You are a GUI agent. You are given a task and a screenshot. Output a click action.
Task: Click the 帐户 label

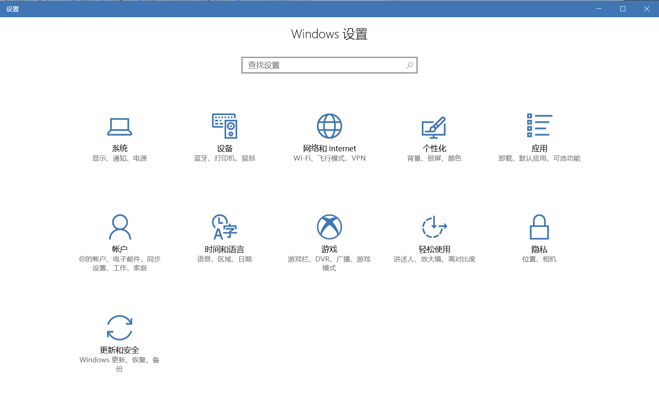[120, 249]
